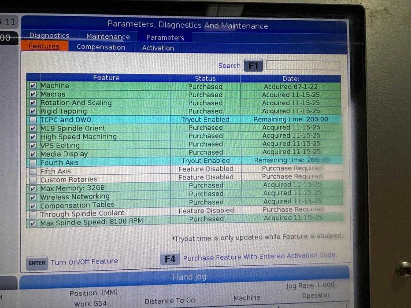The height and width of the screenshot is (308, 411).
Task: Click the Hand Jog panel header
Action: 185,278
